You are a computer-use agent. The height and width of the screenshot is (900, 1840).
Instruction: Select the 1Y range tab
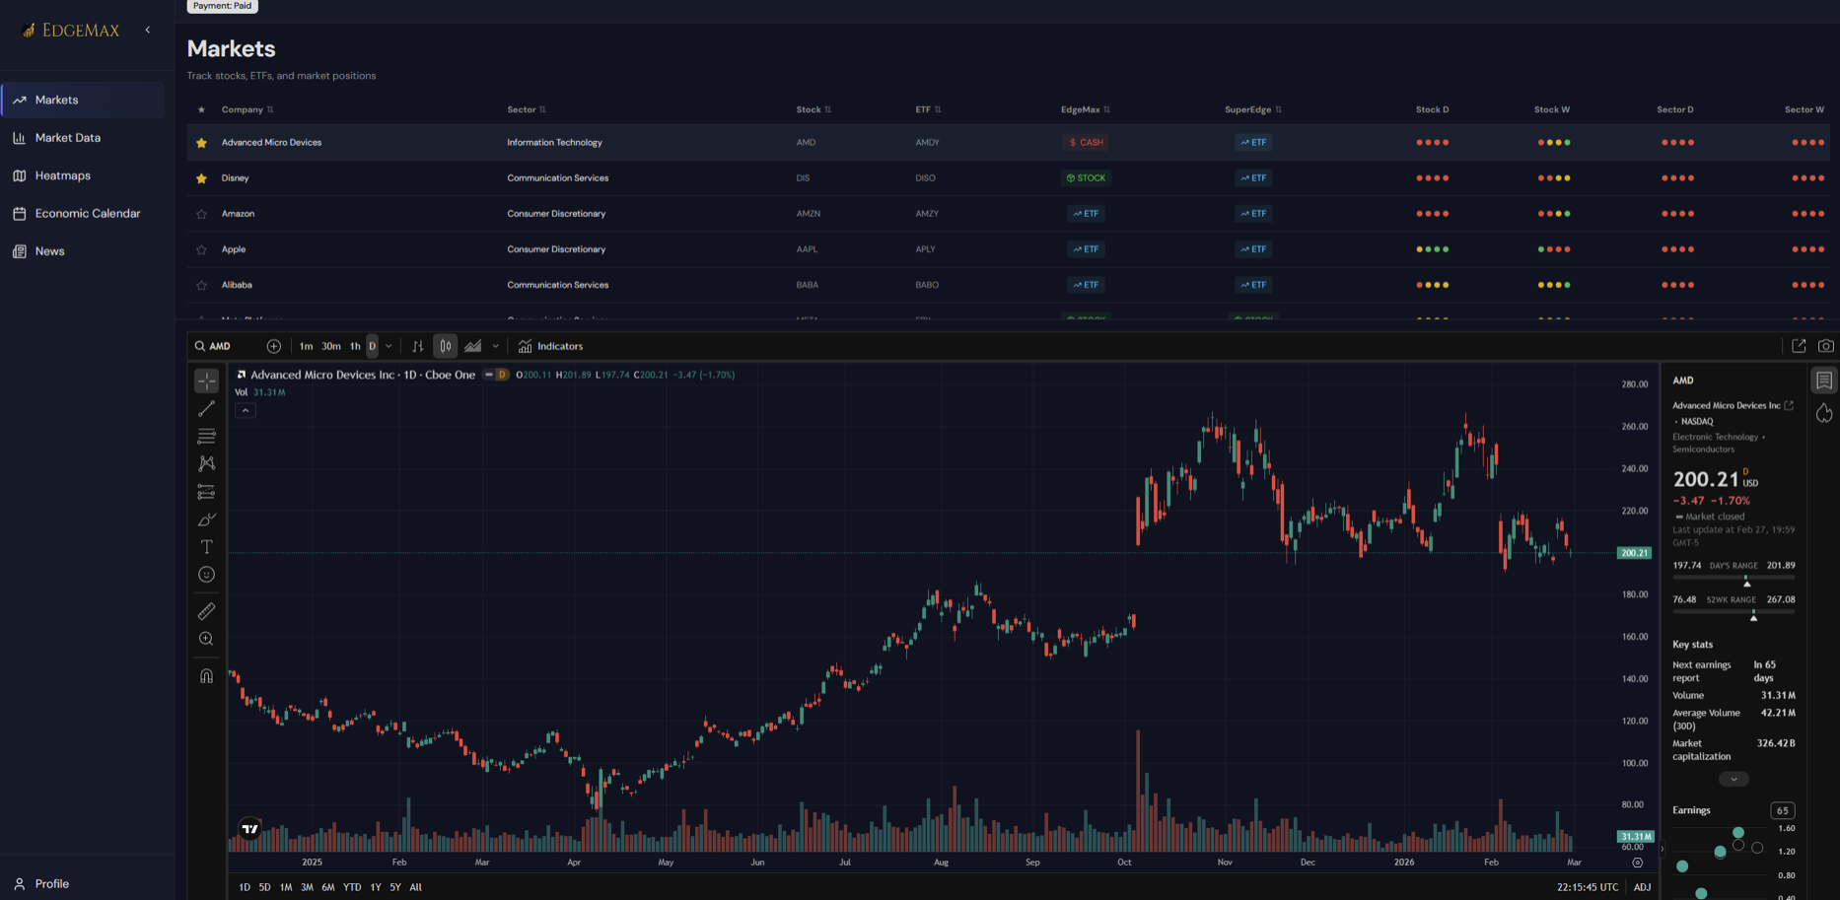375,886
